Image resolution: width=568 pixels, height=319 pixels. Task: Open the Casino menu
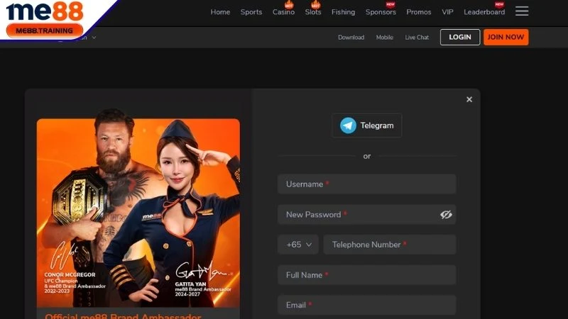pos(283,12)
